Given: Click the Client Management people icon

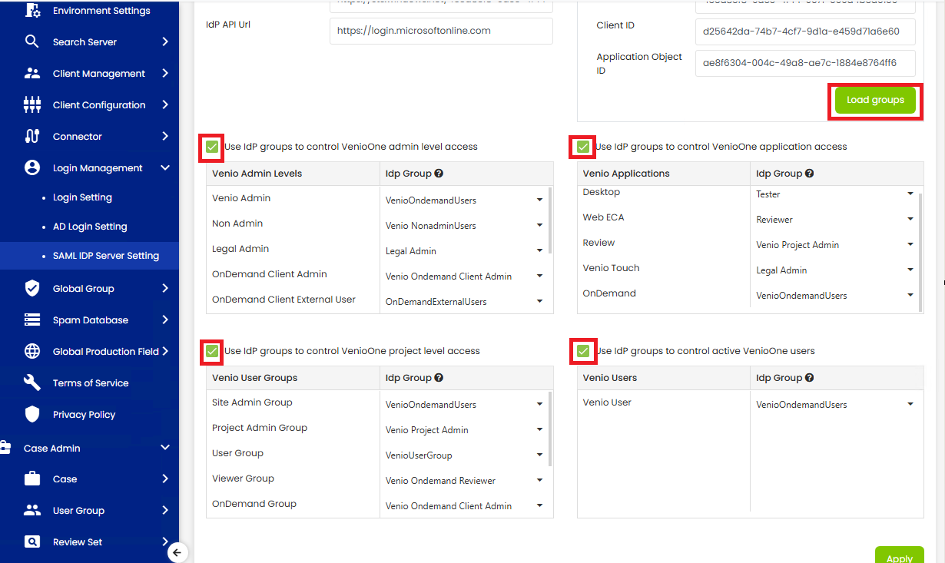Looking at the screenshot, I should (x=32, y=73).
